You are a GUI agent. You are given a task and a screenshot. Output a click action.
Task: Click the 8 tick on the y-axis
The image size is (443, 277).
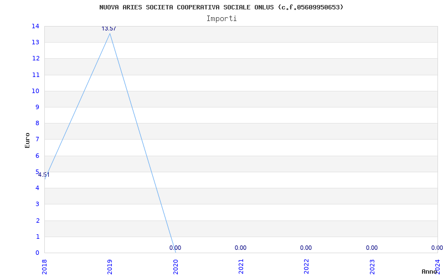tap(37, 123)
